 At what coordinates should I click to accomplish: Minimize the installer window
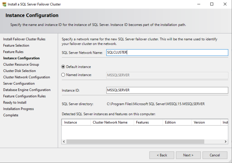point(198,4)
